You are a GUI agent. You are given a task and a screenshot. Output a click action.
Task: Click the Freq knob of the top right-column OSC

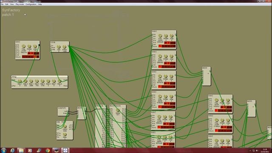(x=216, y=100)
